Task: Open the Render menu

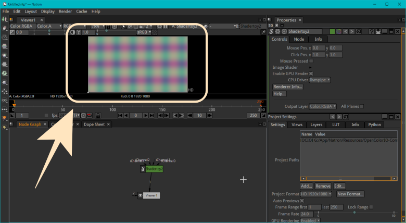Action: click(x=65, y=11)
